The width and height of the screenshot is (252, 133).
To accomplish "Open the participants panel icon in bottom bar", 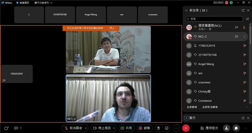I will click(226, 128).
